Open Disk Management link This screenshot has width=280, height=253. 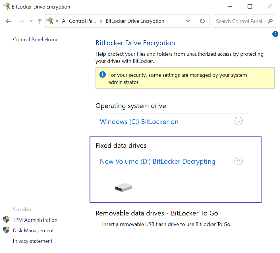pyautogui.click(x=33, y=231)
